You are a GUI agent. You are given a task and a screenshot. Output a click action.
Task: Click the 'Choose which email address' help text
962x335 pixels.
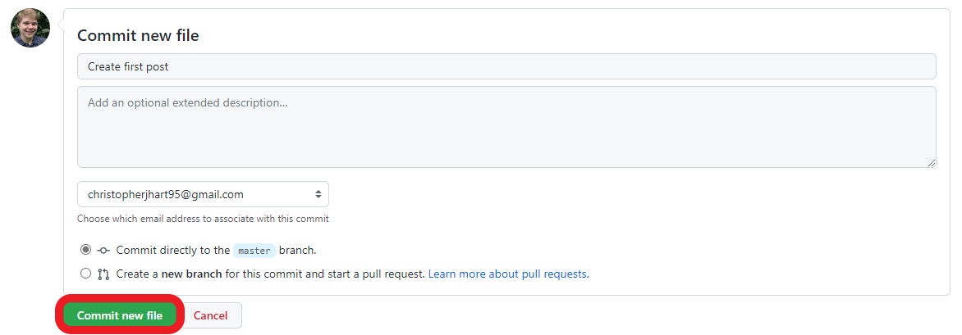203,219
